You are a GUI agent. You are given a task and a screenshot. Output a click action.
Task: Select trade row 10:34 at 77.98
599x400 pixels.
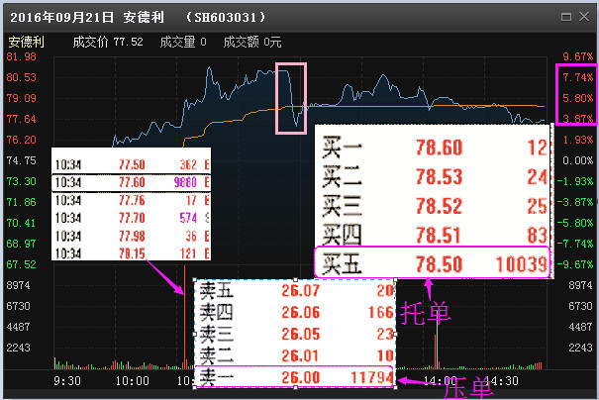click(x=131, y=236)
